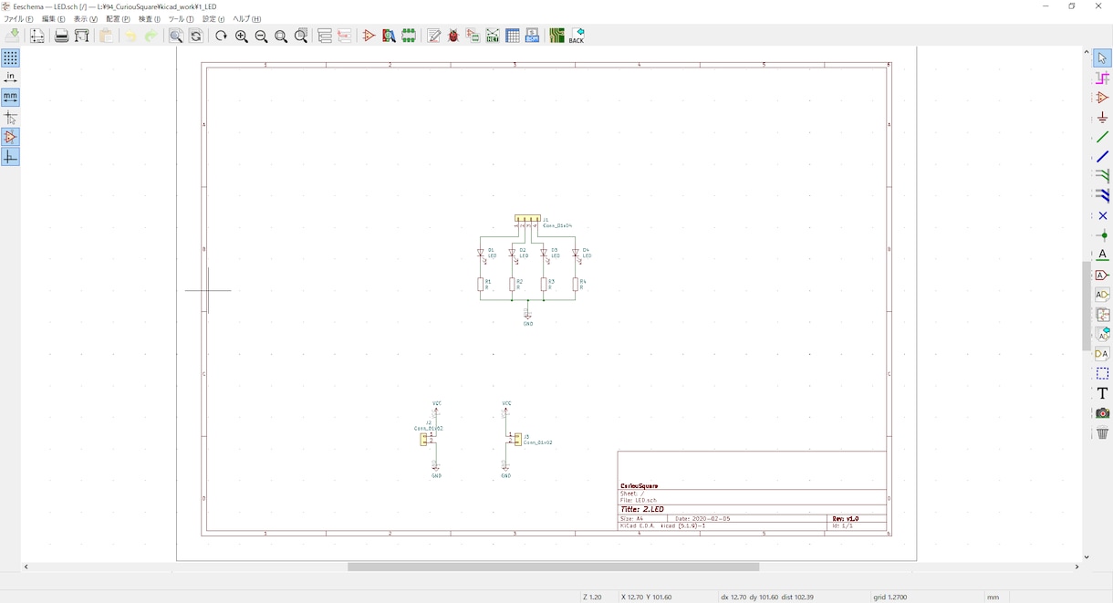Open the hierarchy navigator
This screenshot has height=603, width=1113.
(x=325, y=36)
